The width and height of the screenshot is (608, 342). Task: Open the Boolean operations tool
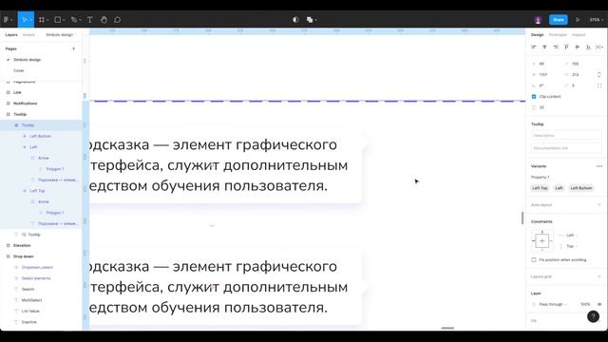click(311, 20)
